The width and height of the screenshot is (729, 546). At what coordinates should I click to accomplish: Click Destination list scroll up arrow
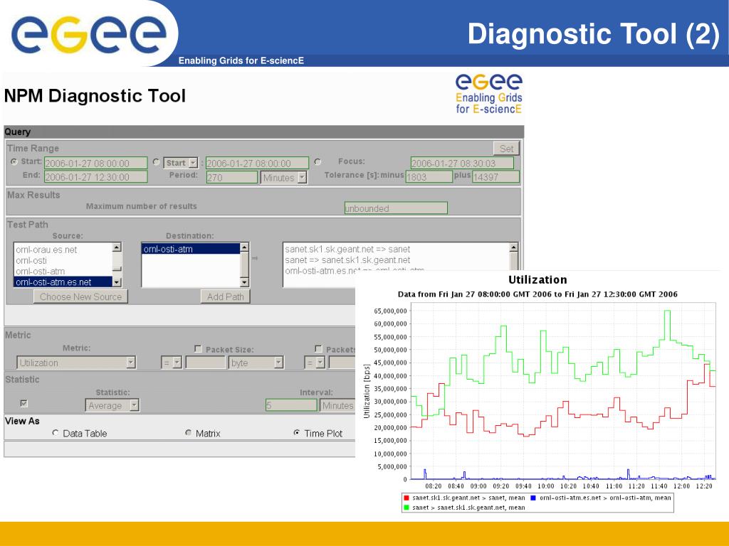(245, 247)
